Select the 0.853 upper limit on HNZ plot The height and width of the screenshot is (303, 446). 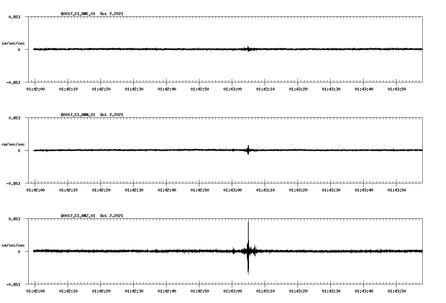point(14,219)
